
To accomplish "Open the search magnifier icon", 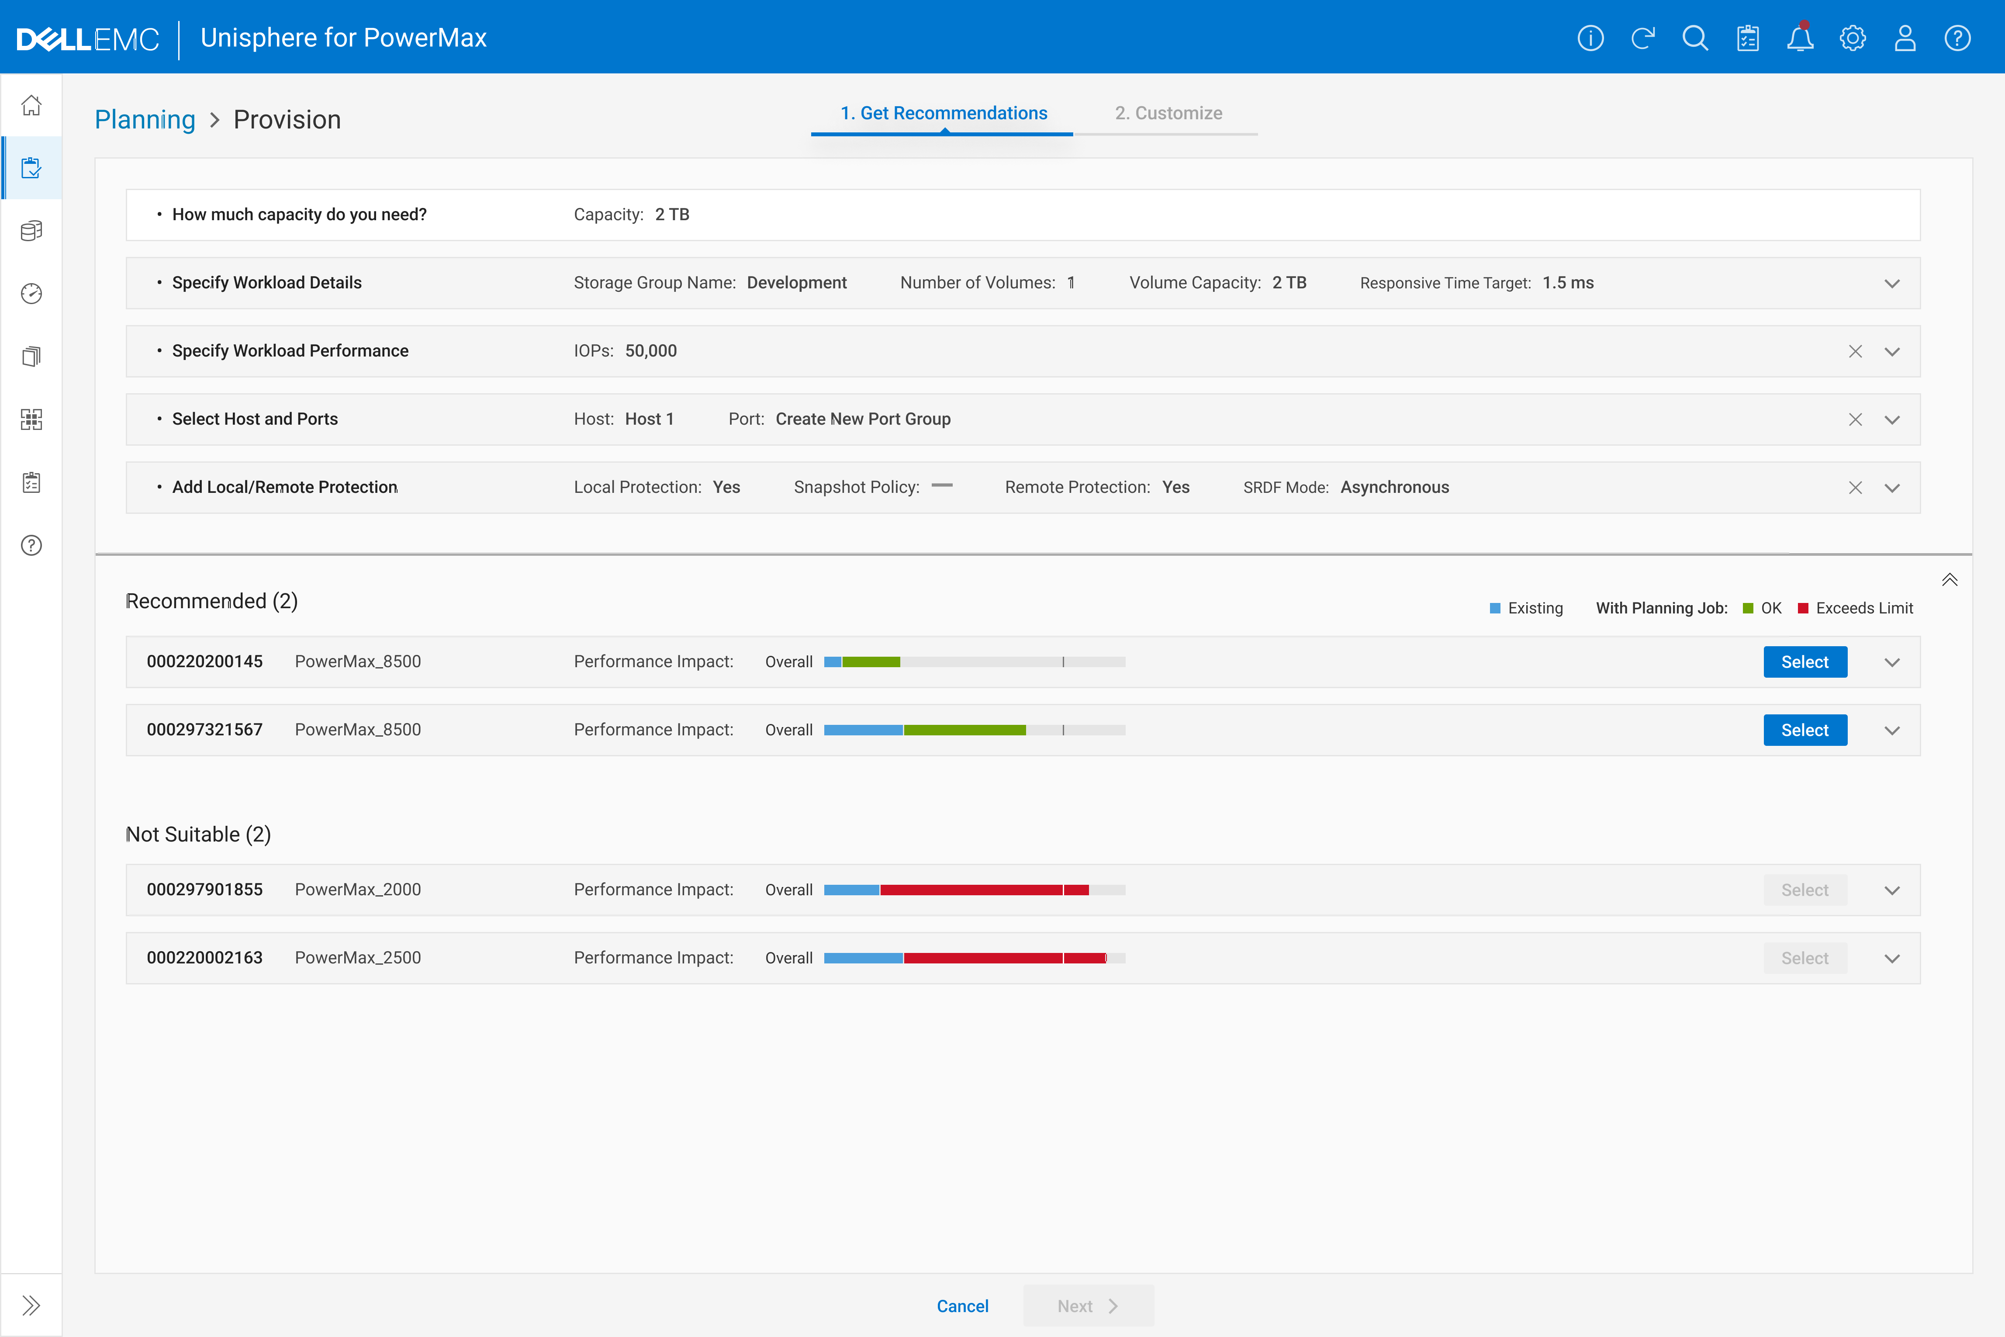I will (1695, 38).
